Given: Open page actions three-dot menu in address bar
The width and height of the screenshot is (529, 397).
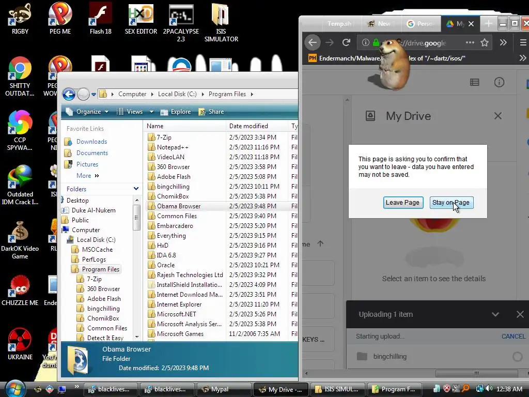Looking at the screenshot, I should tap(470, 42).
